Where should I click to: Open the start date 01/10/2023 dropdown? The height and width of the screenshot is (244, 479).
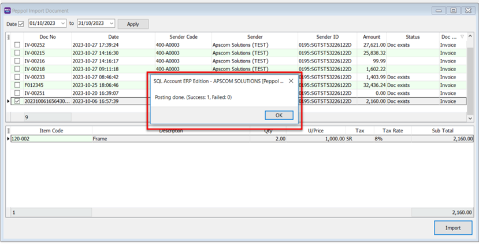[x=62, y=24]
